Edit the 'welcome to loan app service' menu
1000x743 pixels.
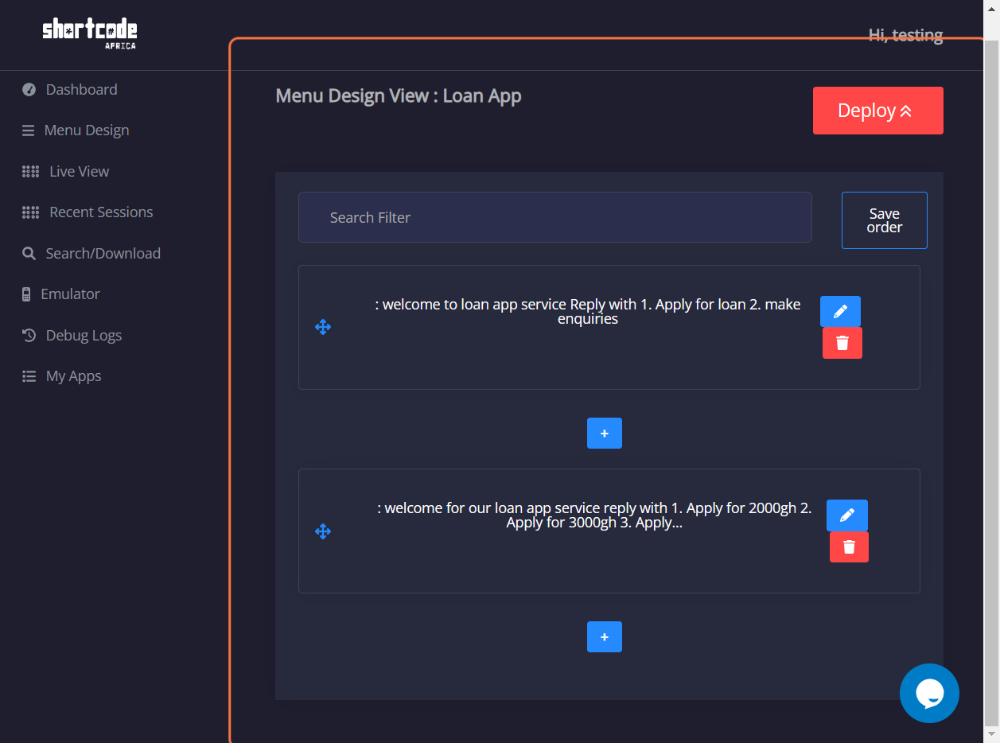coord(840,312)
